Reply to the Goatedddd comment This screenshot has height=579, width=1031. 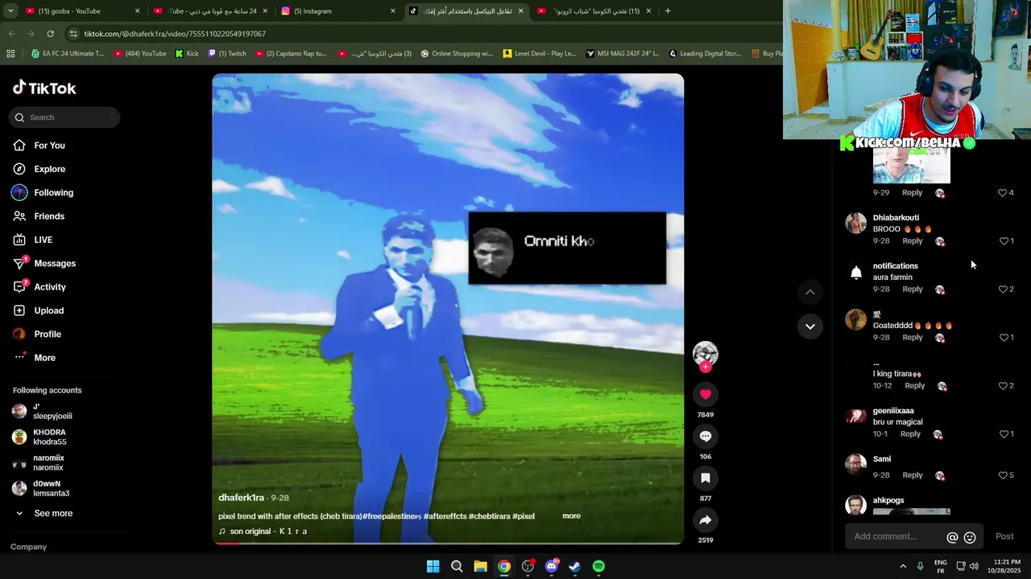coord(913,338)
